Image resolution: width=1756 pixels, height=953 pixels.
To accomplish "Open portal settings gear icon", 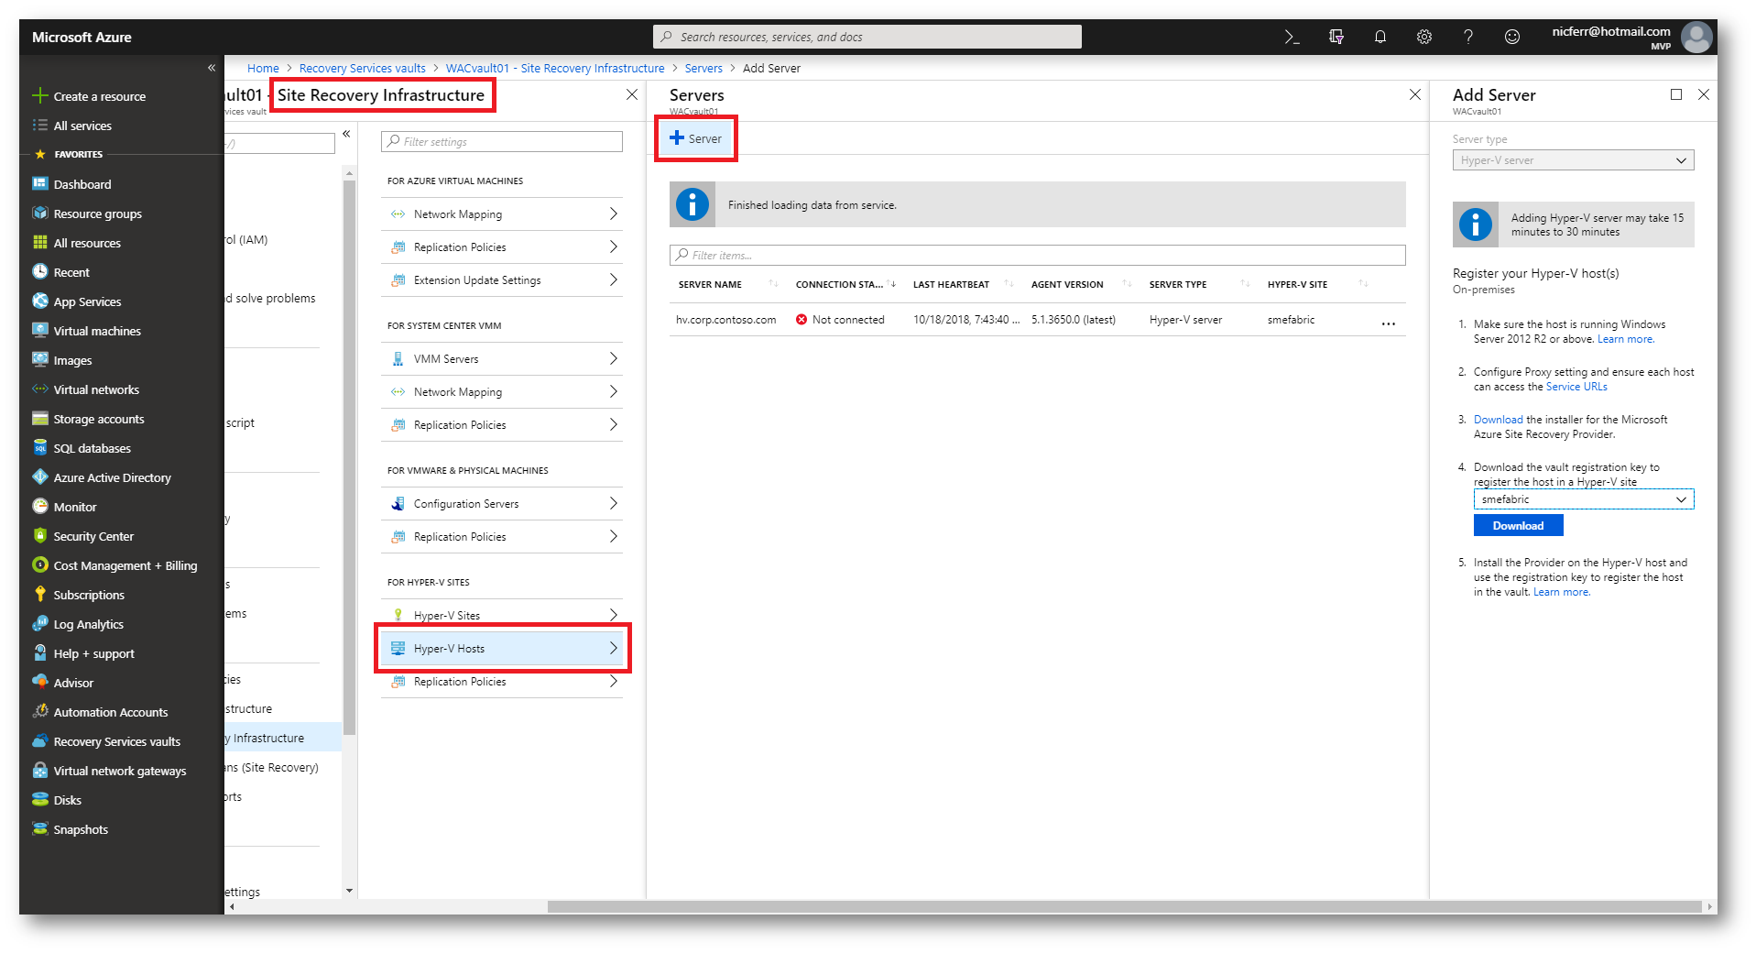I will pos(1424,37).
